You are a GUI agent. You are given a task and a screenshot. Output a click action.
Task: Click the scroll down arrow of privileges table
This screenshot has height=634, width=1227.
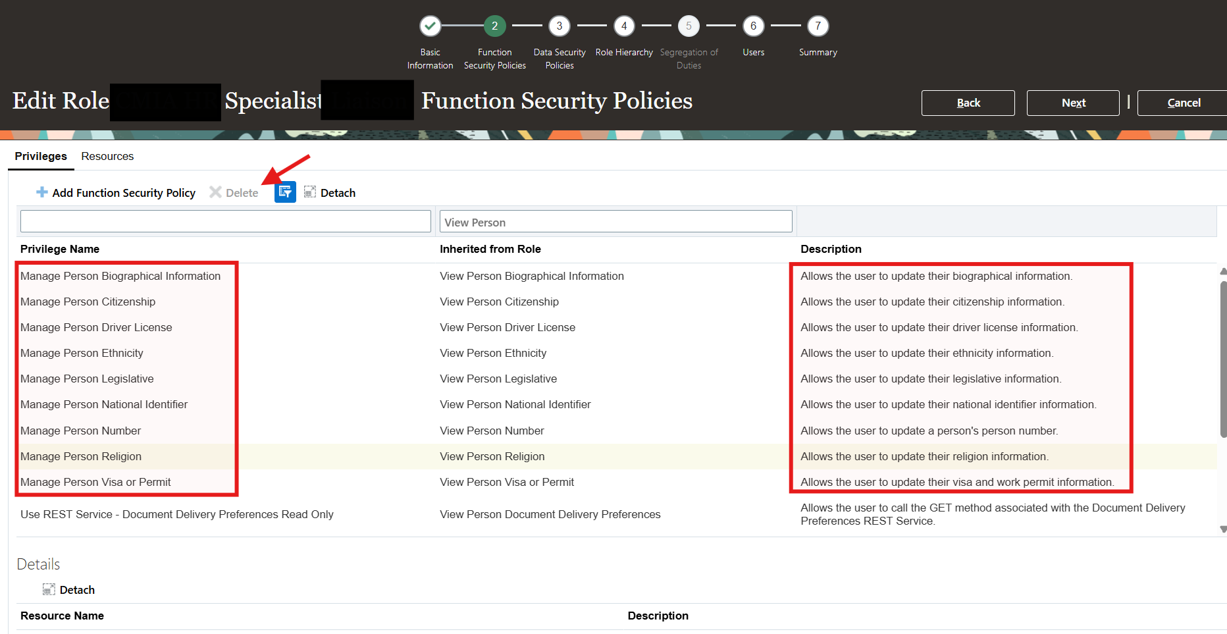tap(1223, 529)
